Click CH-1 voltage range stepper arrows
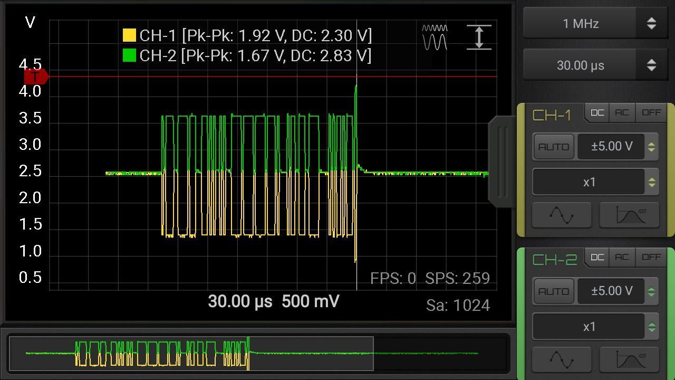This screenshot has height=380, width=675. click(652, 147)
